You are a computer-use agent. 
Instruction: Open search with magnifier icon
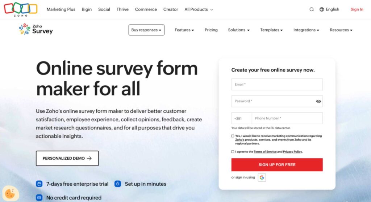coord(312,9)
